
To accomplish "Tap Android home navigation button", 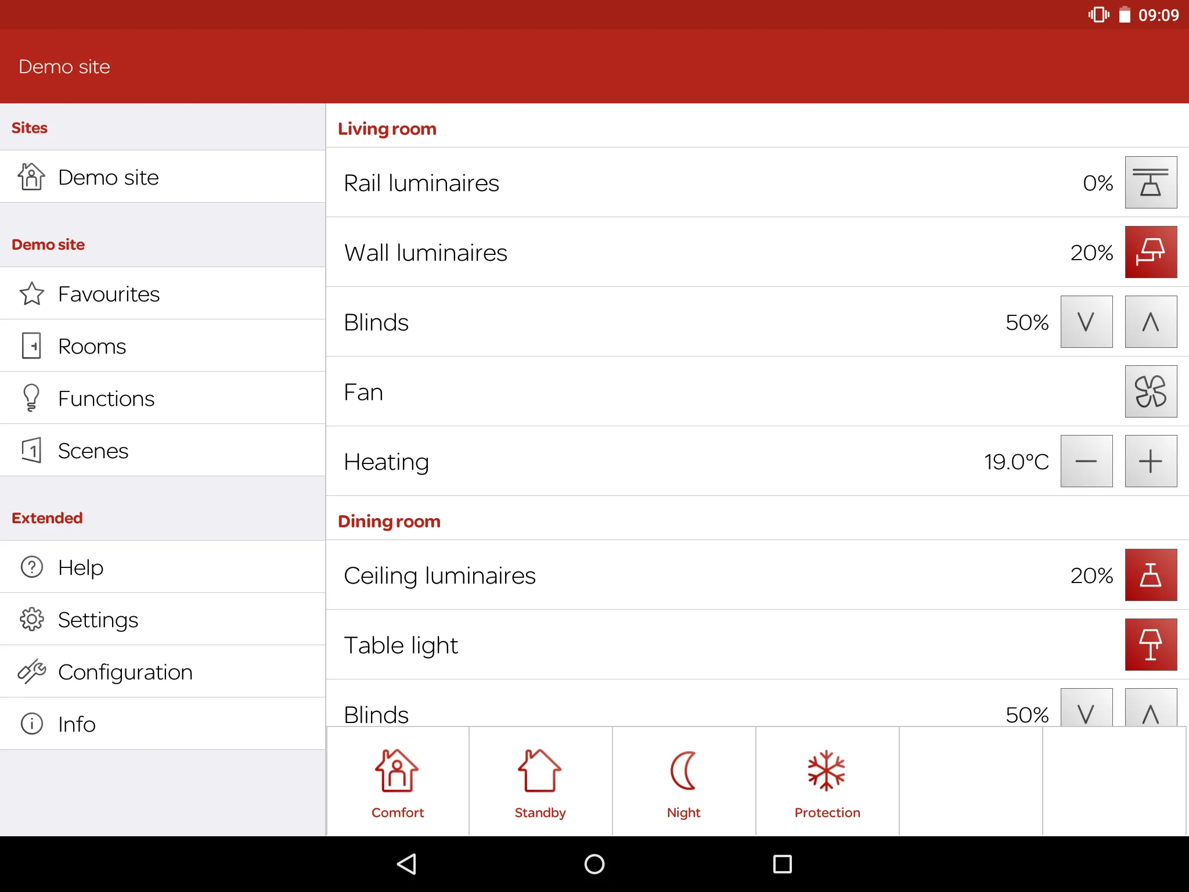I will tap(594, 864).
